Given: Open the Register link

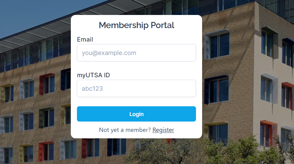Looking at the screenshot, I should click(x=163, y=130).
